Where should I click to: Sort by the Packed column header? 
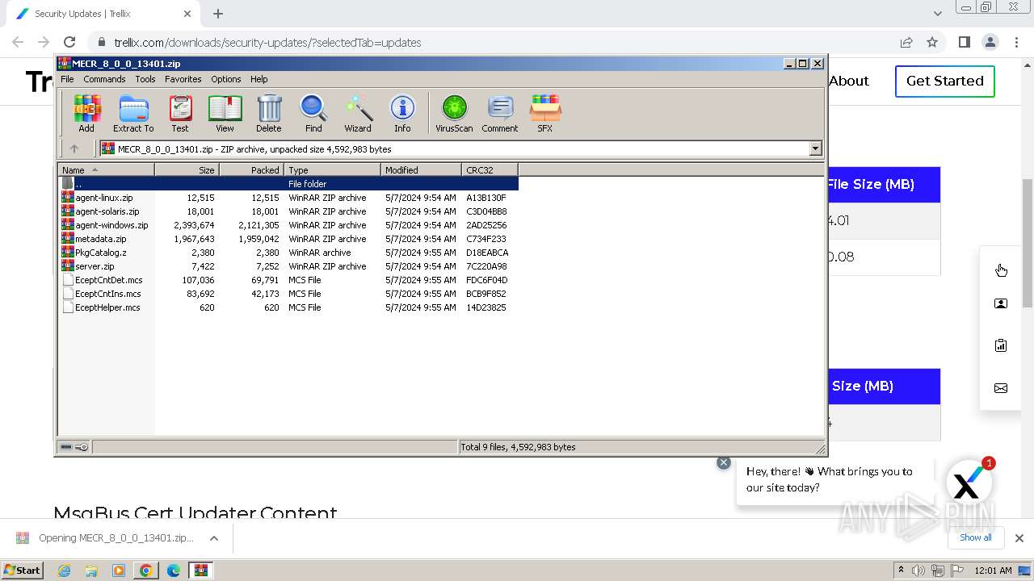point(251,169)
